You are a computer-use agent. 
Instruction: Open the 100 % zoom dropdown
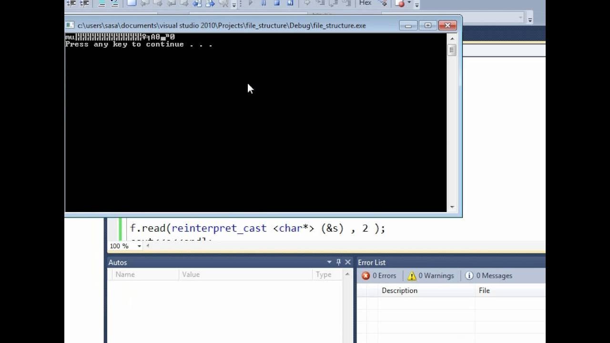pyautogui.click(x=139, y=246)
